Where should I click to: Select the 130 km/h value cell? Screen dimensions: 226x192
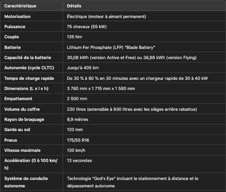[76, 150]
